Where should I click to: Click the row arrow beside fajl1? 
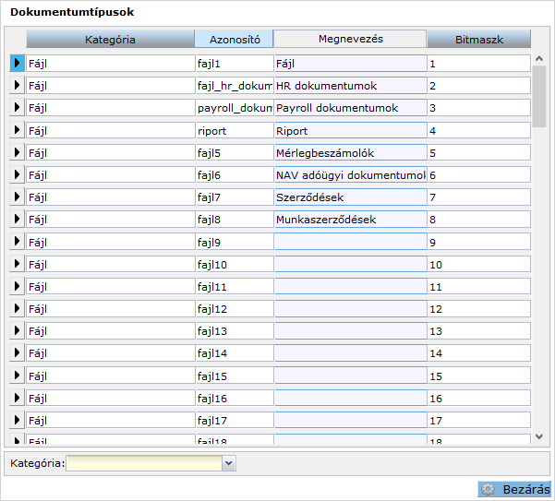tap(17, 64)
